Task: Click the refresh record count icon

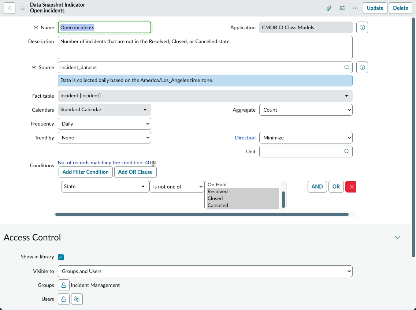Action: pos(153,163)
